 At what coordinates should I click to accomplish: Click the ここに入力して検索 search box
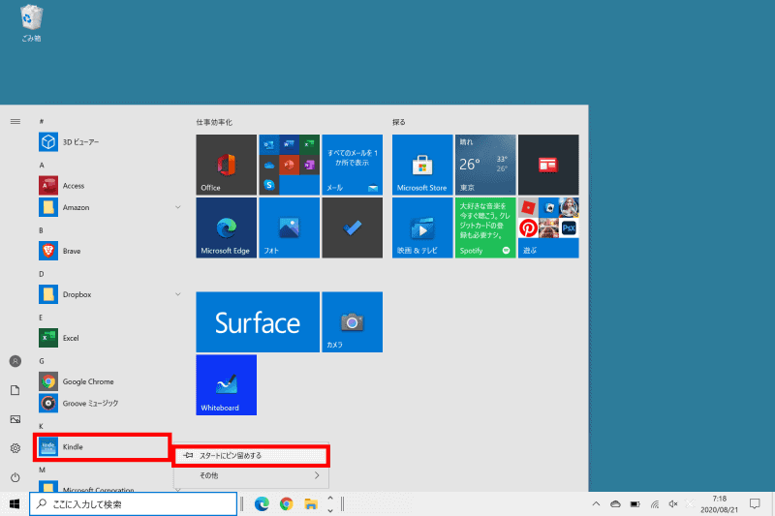(x=134, y=504)
